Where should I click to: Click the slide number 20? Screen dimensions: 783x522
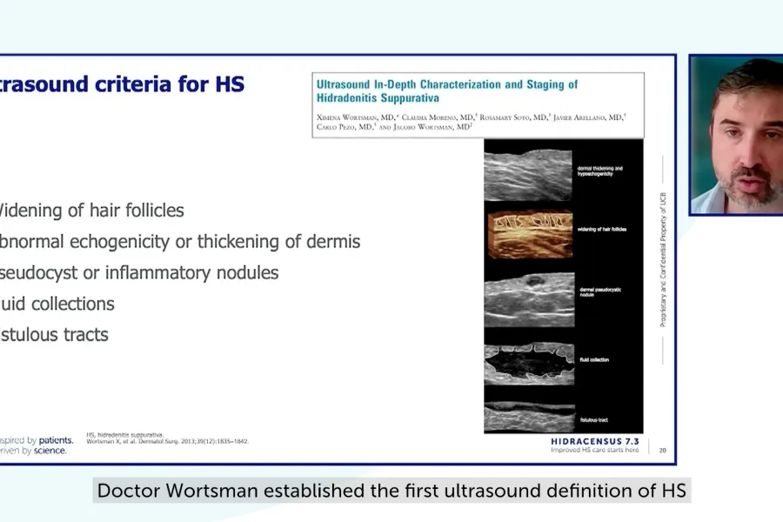pos(663,451)
